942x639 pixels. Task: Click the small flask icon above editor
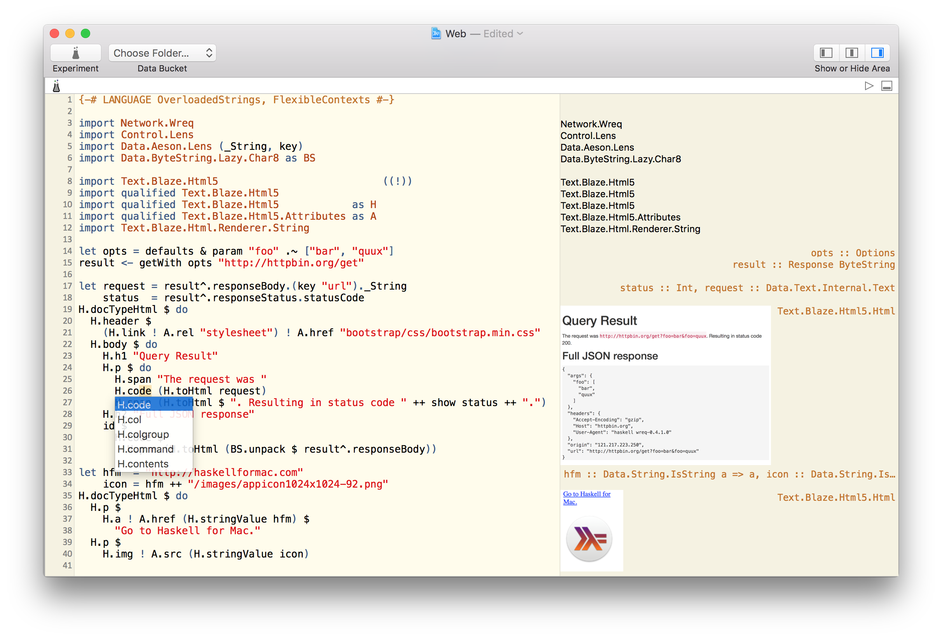point(56,86)
